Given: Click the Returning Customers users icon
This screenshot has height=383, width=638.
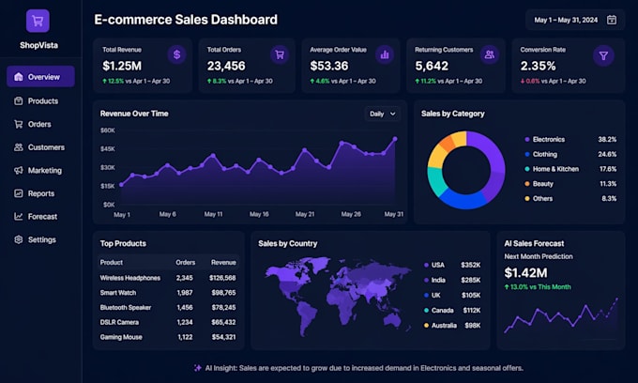Looking at the screenshot, I should tap(490, 54).
